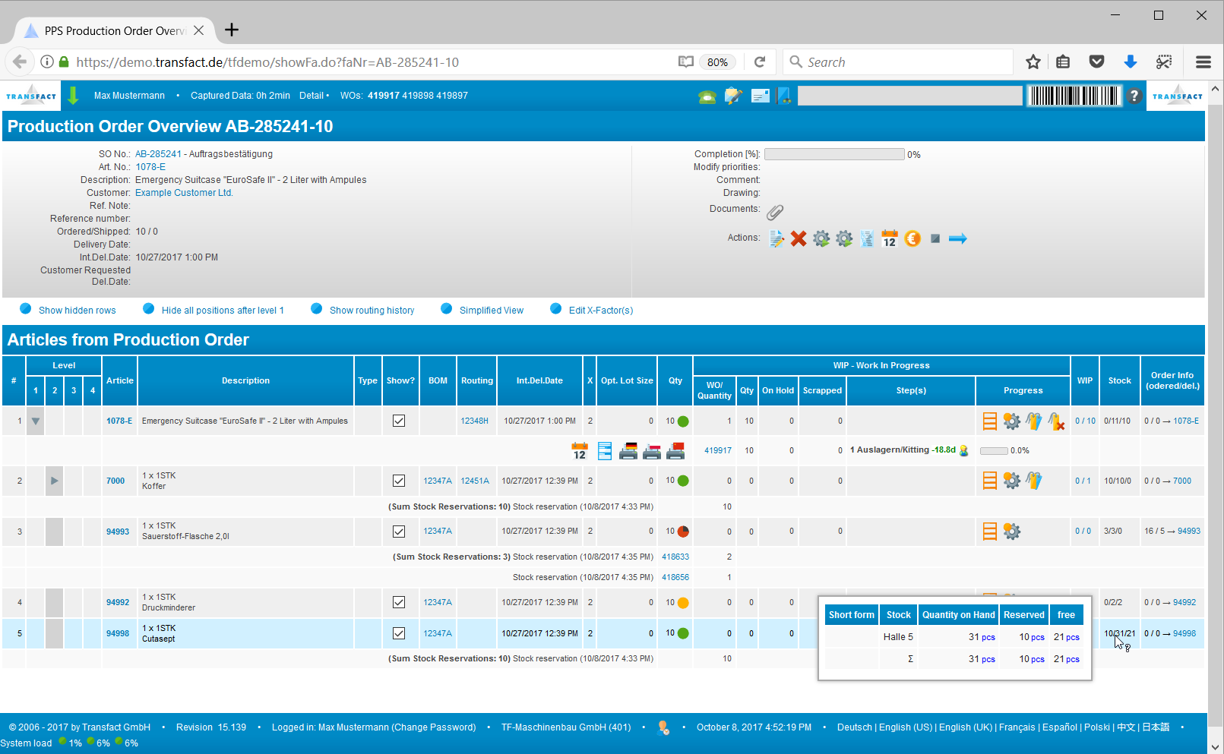Open BOM link 12347A for article 94993

point(438,531)
